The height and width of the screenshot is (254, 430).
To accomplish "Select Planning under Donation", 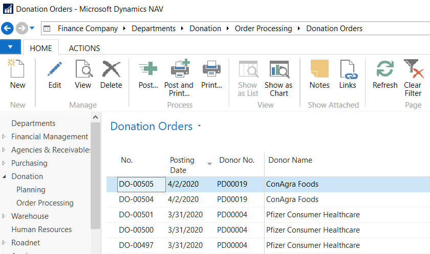I will point(31,190).
